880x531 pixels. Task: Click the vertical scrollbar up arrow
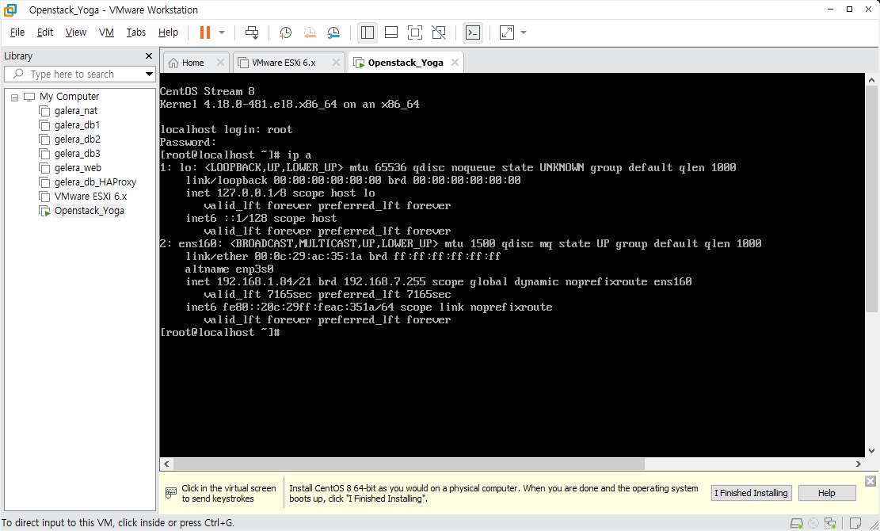click(871, 80)
